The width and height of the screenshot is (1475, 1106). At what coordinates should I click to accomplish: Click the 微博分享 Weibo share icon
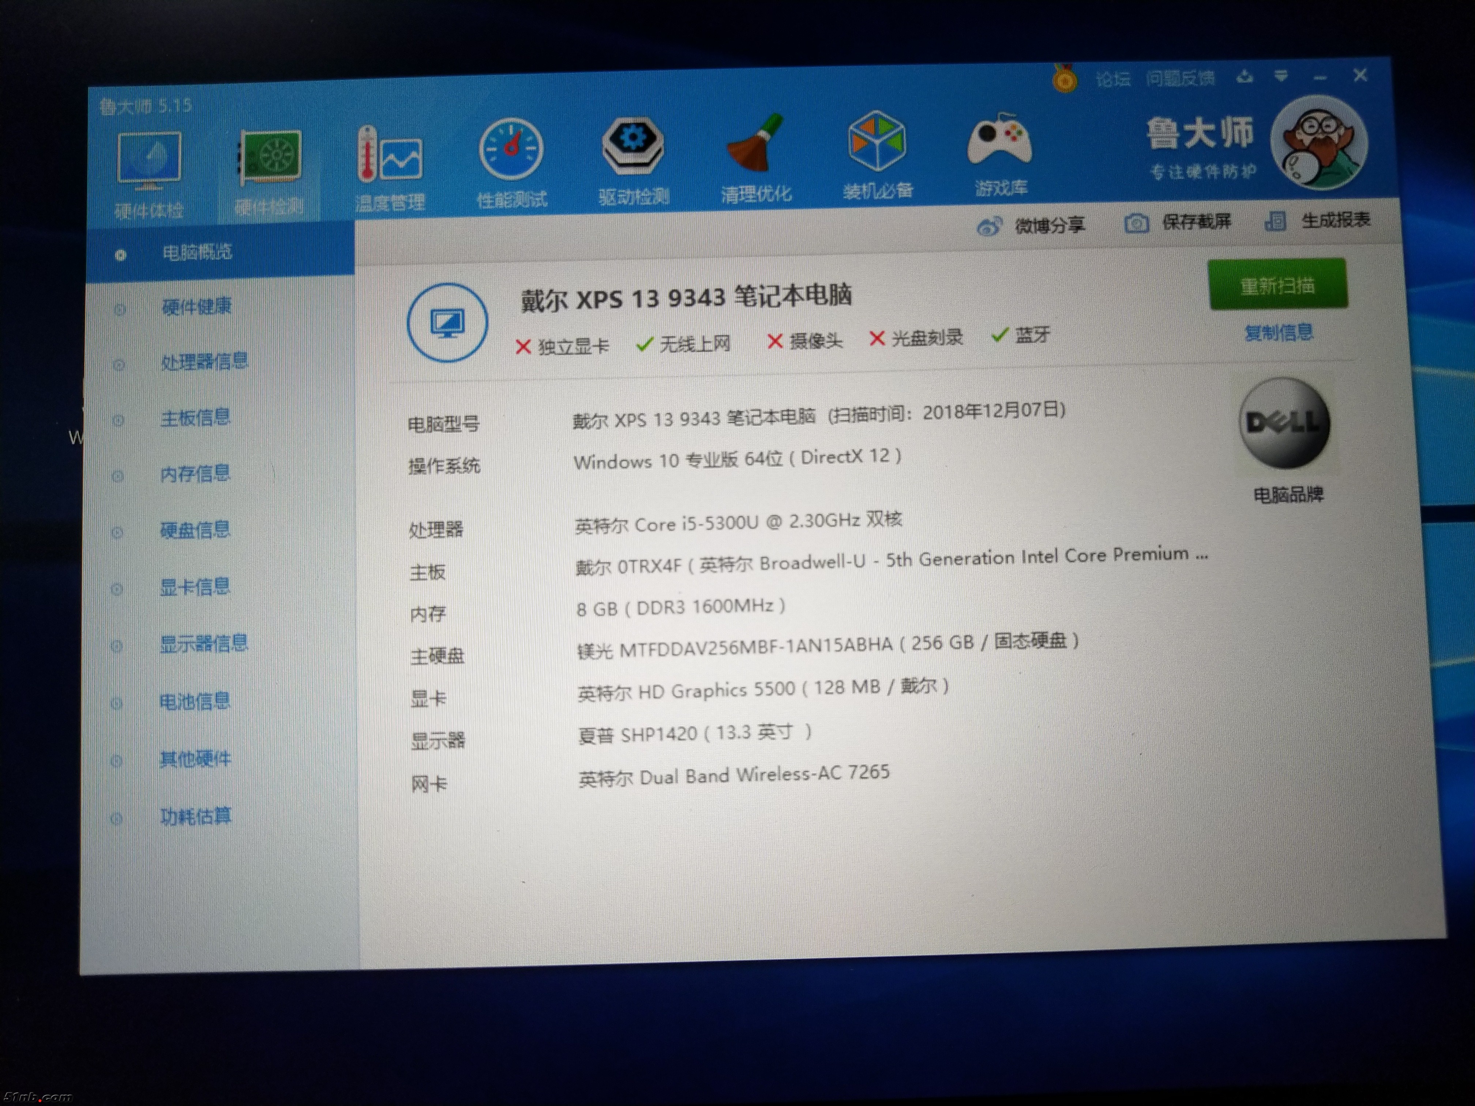pyautogui.click(x=989, y=227)
